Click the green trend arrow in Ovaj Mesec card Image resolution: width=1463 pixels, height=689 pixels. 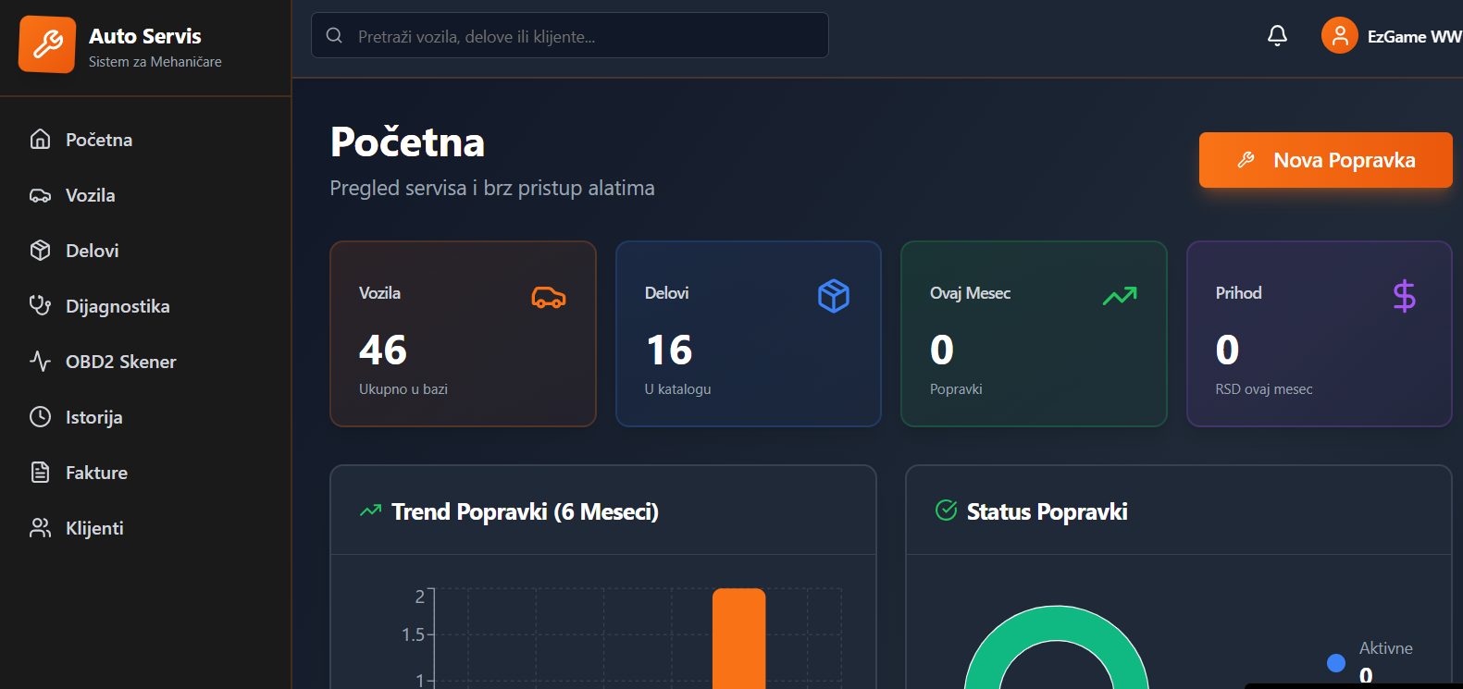pos(1119,296)
